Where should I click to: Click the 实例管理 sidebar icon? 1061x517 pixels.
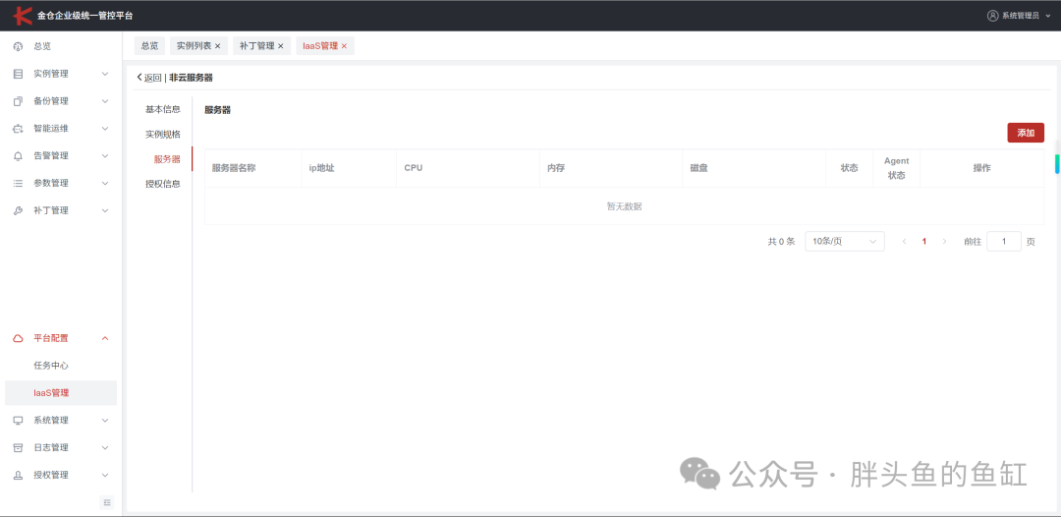point(19,74)
